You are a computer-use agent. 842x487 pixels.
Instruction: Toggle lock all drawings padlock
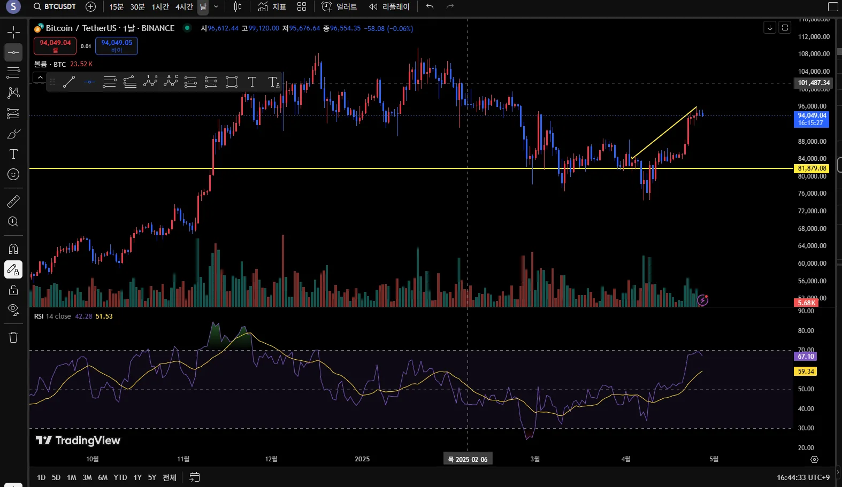point(13,290)
